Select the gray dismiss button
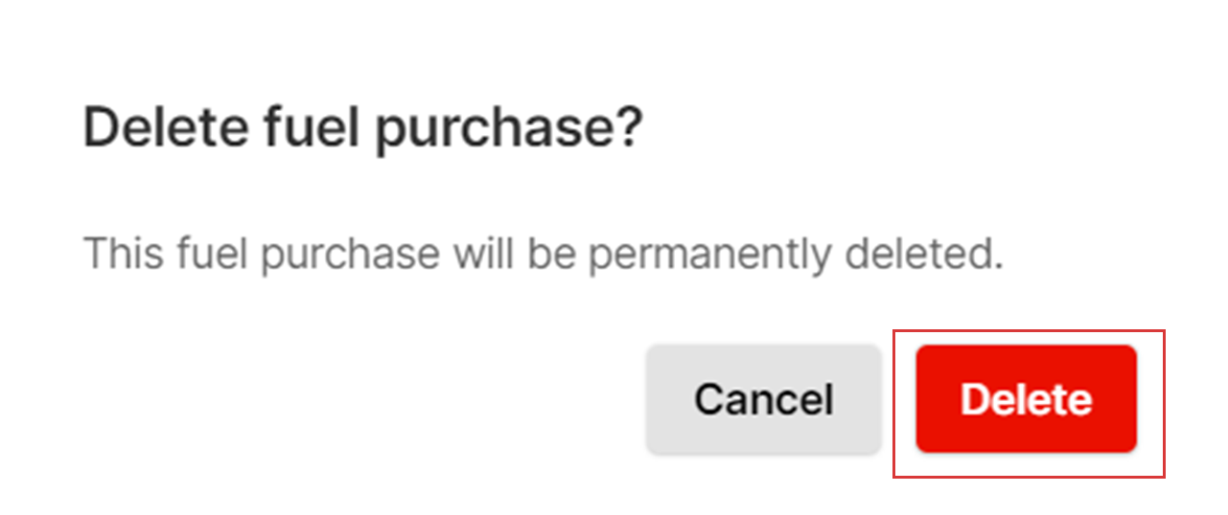Screen dimensions: 1228x515 point(763,399)
